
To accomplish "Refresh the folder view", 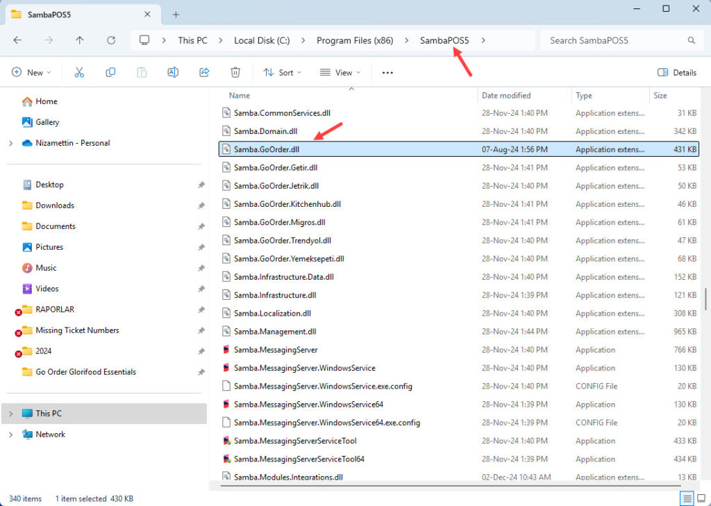I will (111, 40).
